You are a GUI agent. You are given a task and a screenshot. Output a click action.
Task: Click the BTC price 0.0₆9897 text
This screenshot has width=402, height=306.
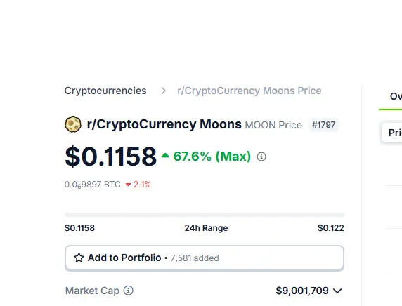click(93, 185)
